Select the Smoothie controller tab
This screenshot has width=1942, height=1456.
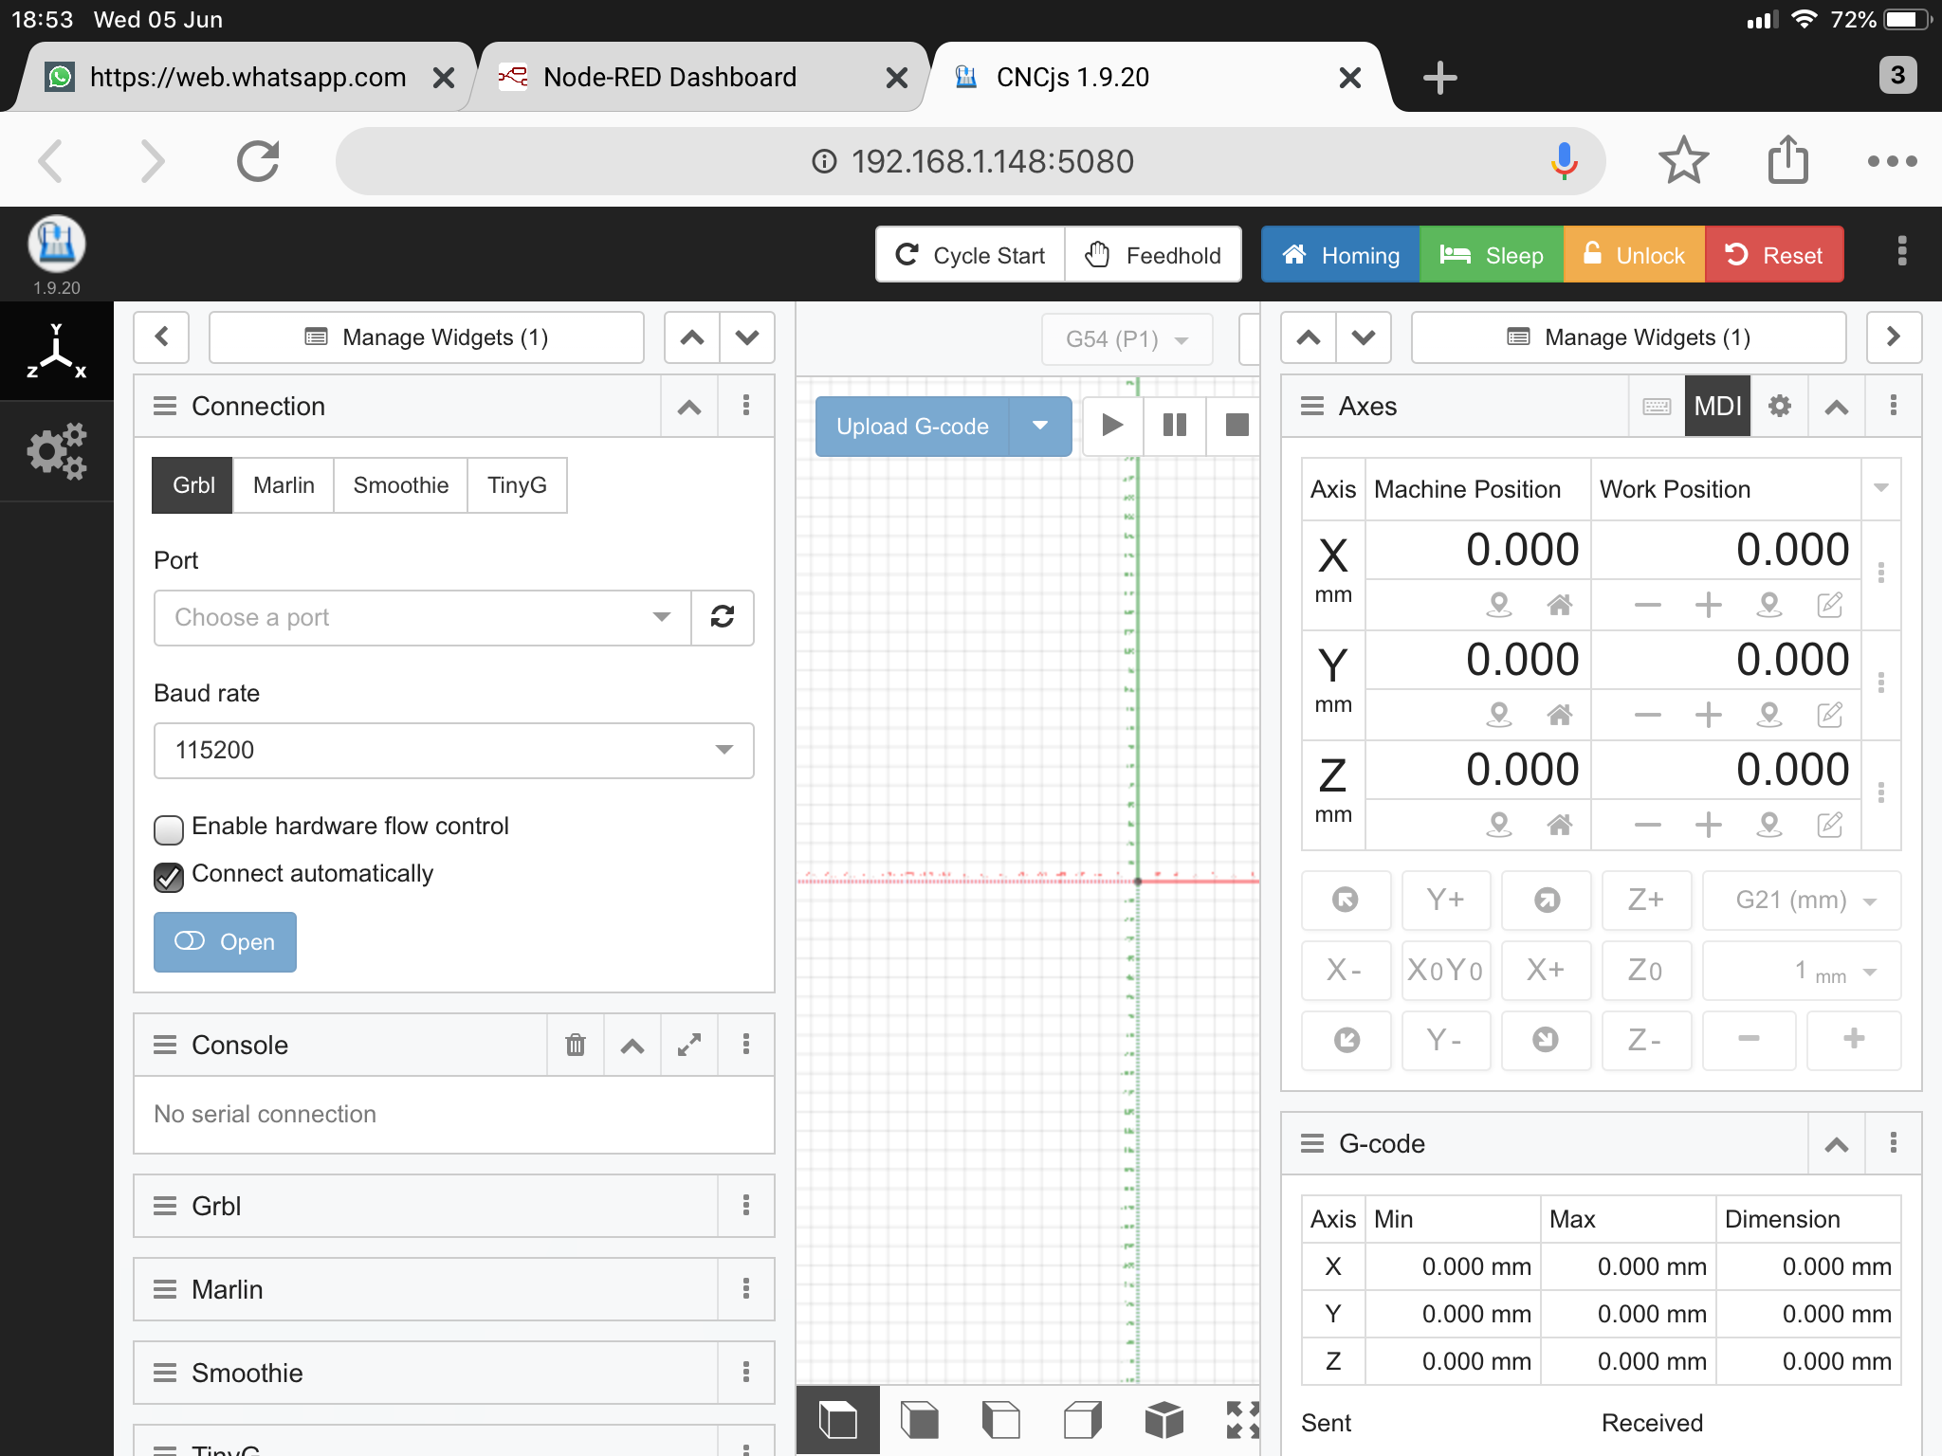point(401,485)
